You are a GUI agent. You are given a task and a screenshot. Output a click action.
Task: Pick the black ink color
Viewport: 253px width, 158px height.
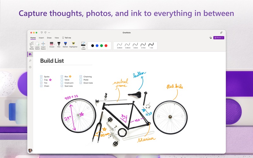pyautogui.click(x=92, y=46)
